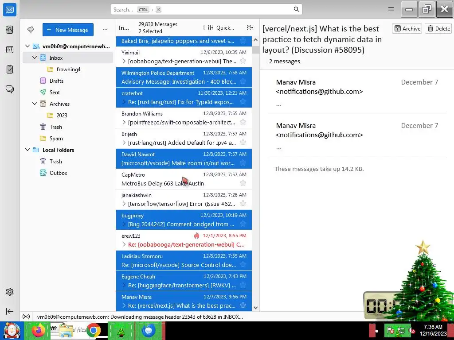Click Santa start button

pyautogui.click(x=12, y=330)
